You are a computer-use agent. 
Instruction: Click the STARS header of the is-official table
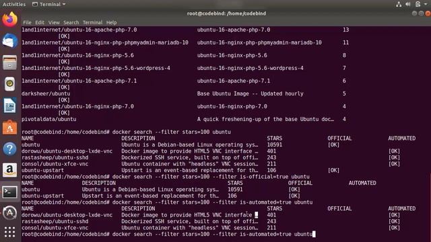point(235,183)
